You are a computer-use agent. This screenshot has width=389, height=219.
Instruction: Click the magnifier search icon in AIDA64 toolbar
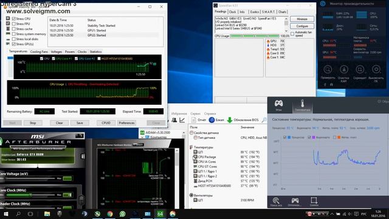point(264,120)
